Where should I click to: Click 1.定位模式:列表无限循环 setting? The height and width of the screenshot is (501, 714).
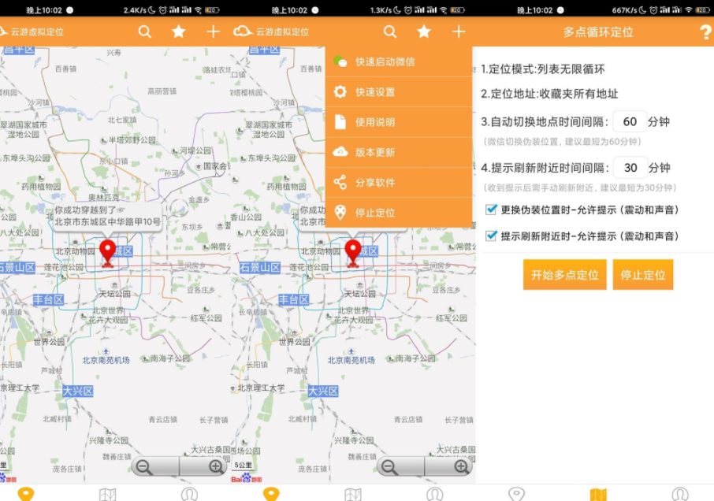tap(543, 69)
